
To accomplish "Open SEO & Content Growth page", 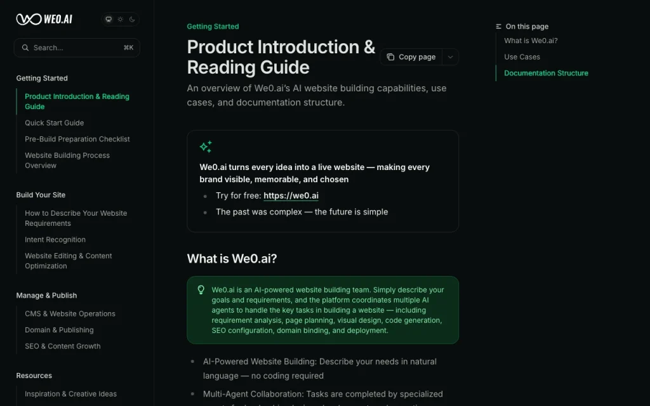I will click(x=63, y=346).
